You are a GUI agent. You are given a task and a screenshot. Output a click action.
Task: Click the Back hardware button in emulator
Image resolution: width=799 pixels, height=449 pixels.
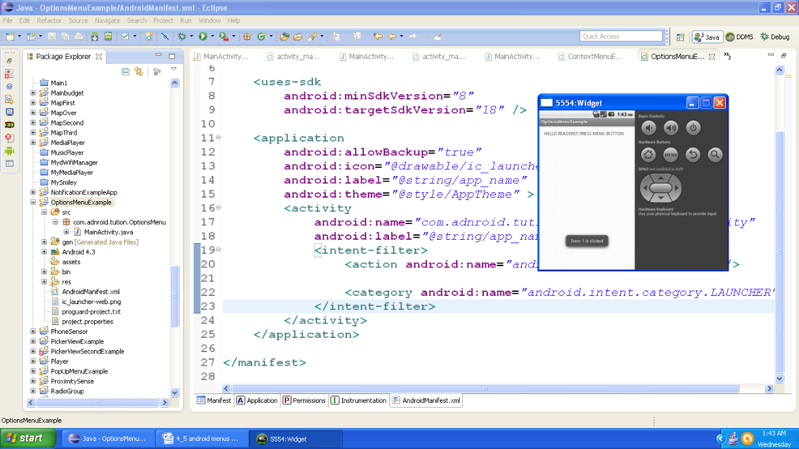[693, 154]
